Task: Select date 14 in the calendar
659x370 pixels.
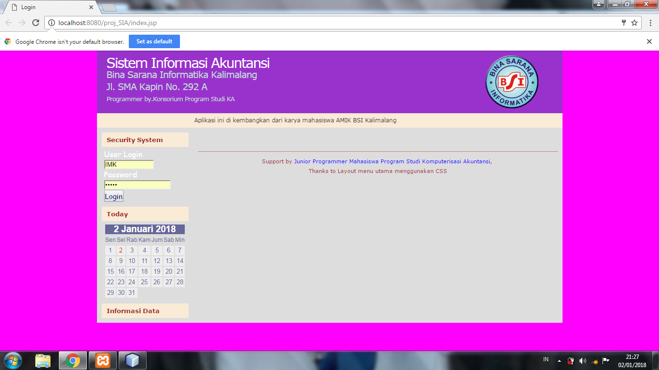Action: coord(179,261)
